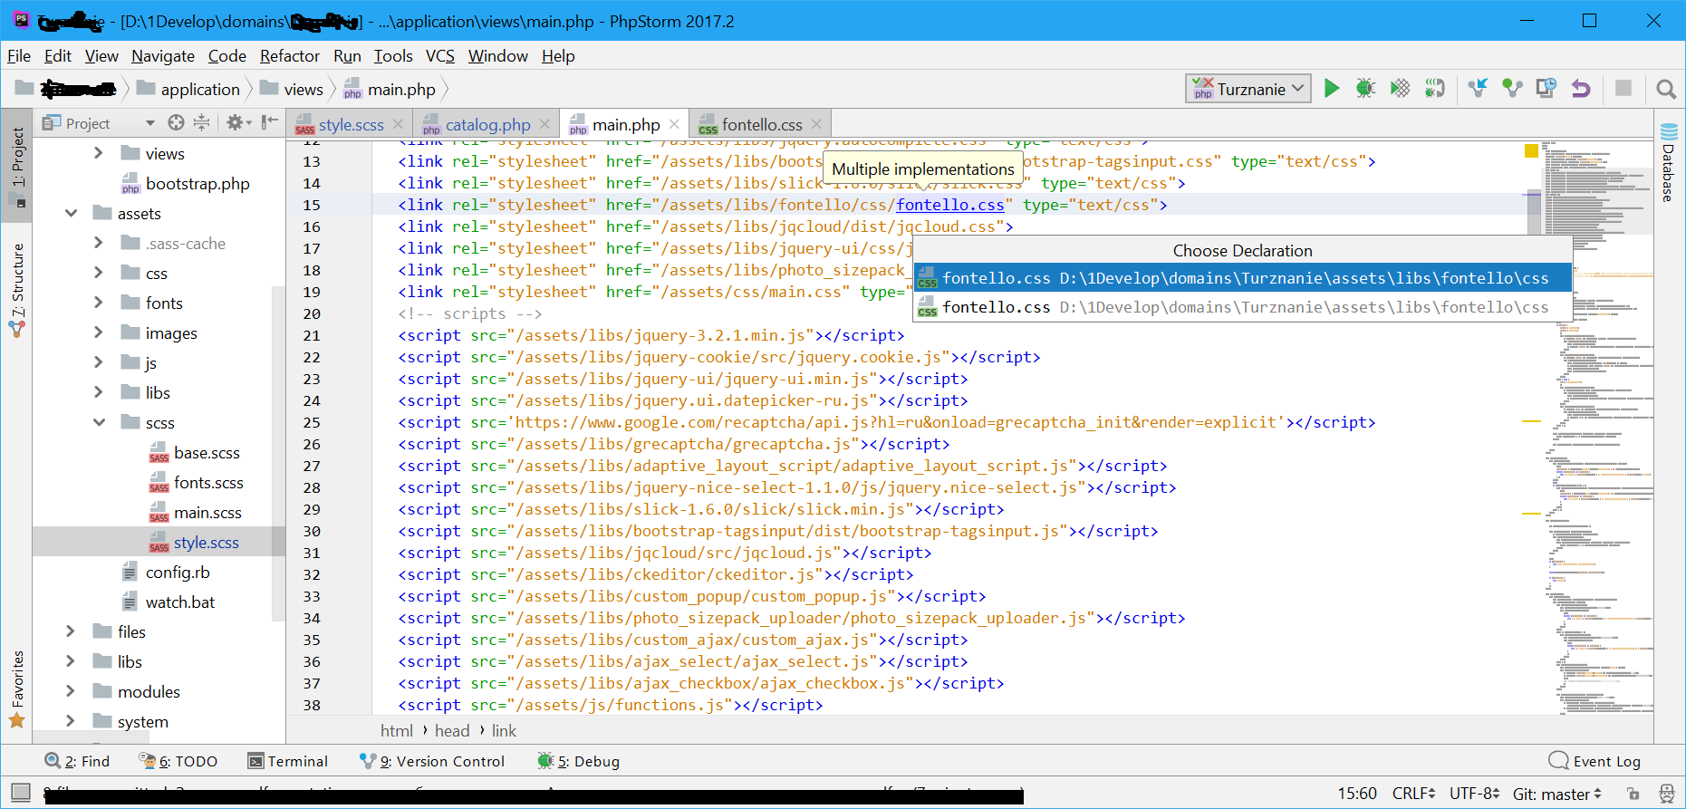Collapse the assets folder

pos(71,213)
